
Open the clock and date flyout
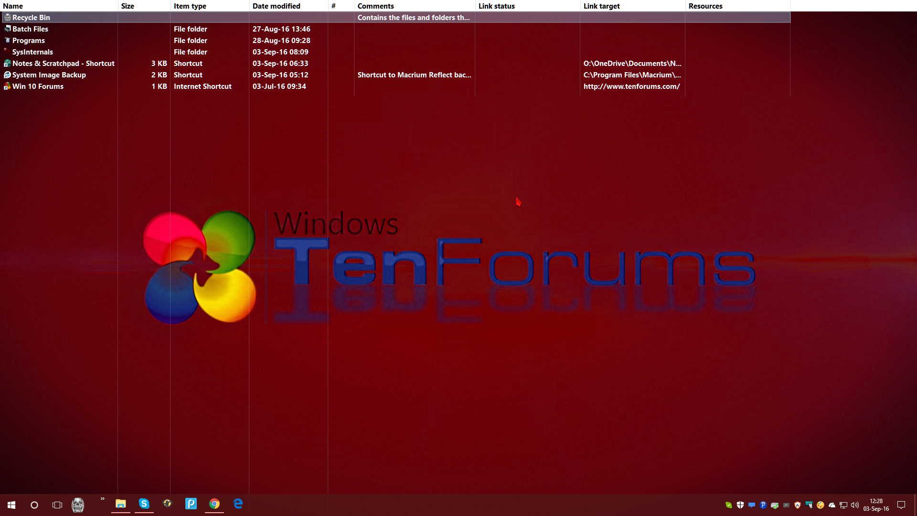pyautogui.click(x=876, y=505)
